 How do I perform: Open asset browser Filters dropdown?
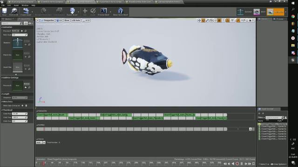coord(261,117)
